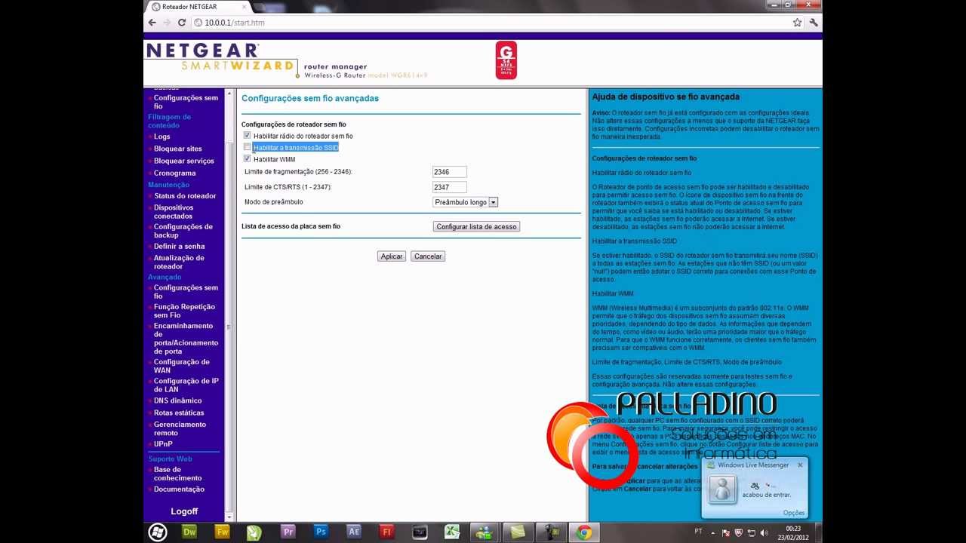
Task: Open the sticky notes taskbar icon
Action: pyautogui.click(x=517, y=532)
